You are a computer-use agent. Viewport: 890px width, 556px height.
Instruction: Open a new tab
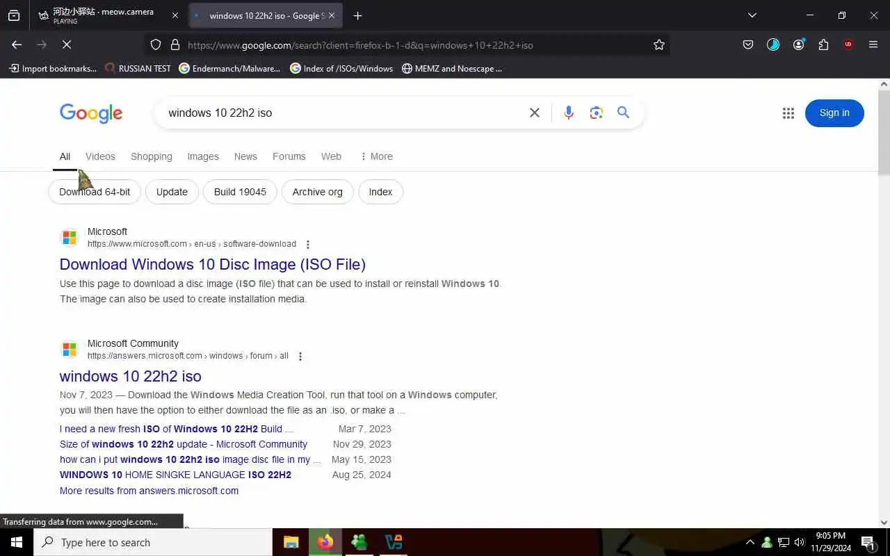click(357, 15)
